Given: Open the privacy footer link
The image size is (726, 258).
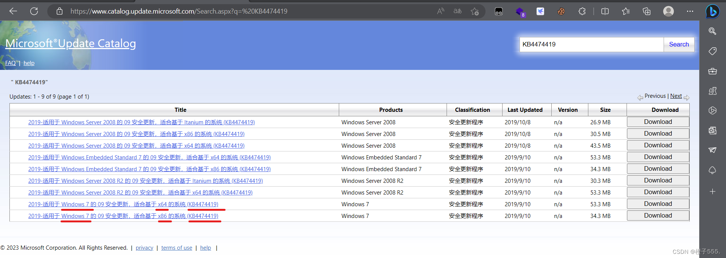Looking at the screenshot, I should coord(144,248).
